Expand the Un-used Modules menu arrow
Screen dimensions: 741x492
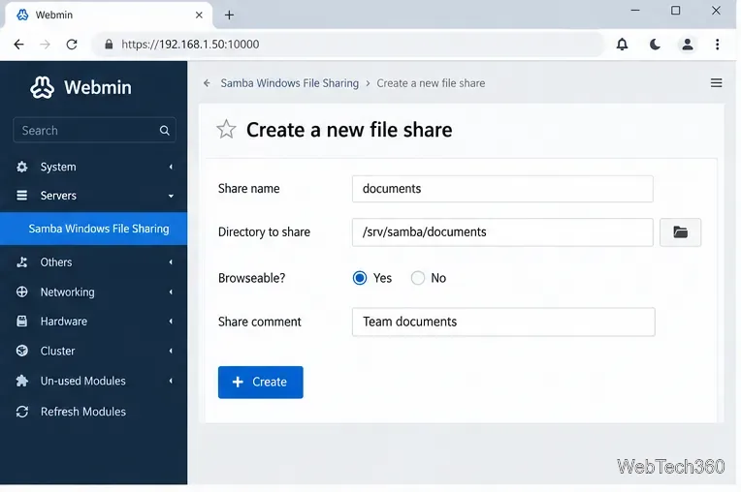pyautogui.click(x=171, y=381)
